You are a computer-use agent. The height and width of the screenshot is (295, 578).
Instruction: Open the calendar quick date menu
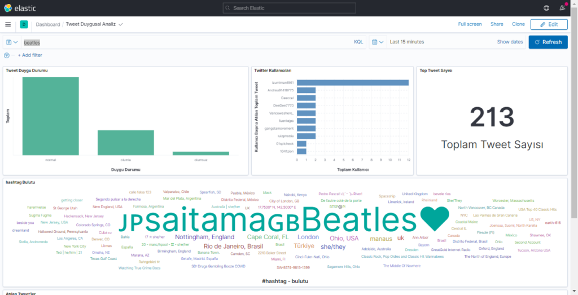pos(378,42)
